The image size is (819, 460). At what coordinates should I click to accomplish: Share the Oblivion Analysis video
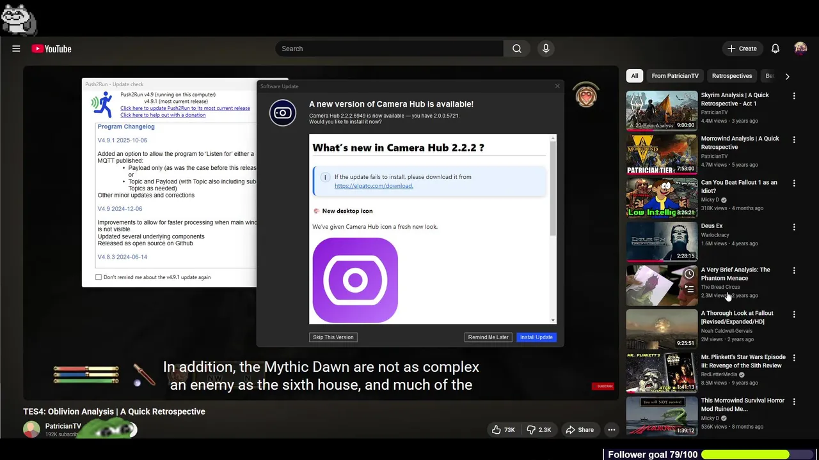(x=580, y=430)
